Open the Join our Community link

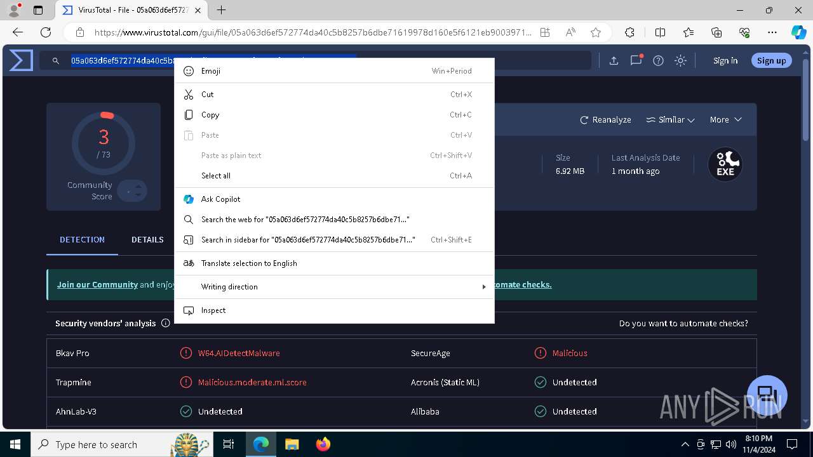click(x=97, y=284)
